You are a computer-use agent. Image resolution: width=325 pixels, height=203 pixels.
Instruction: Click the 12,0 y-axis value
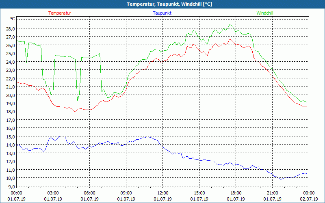click(11, 162)
